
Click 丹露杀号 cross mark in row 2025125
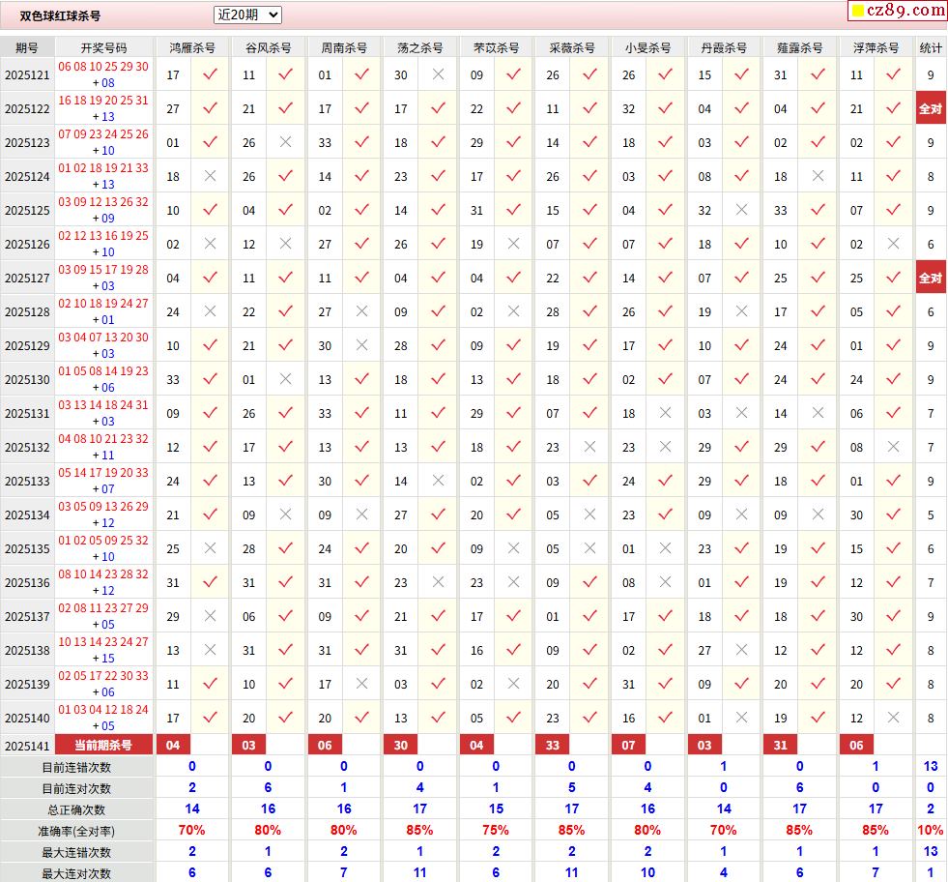[741, 210]
